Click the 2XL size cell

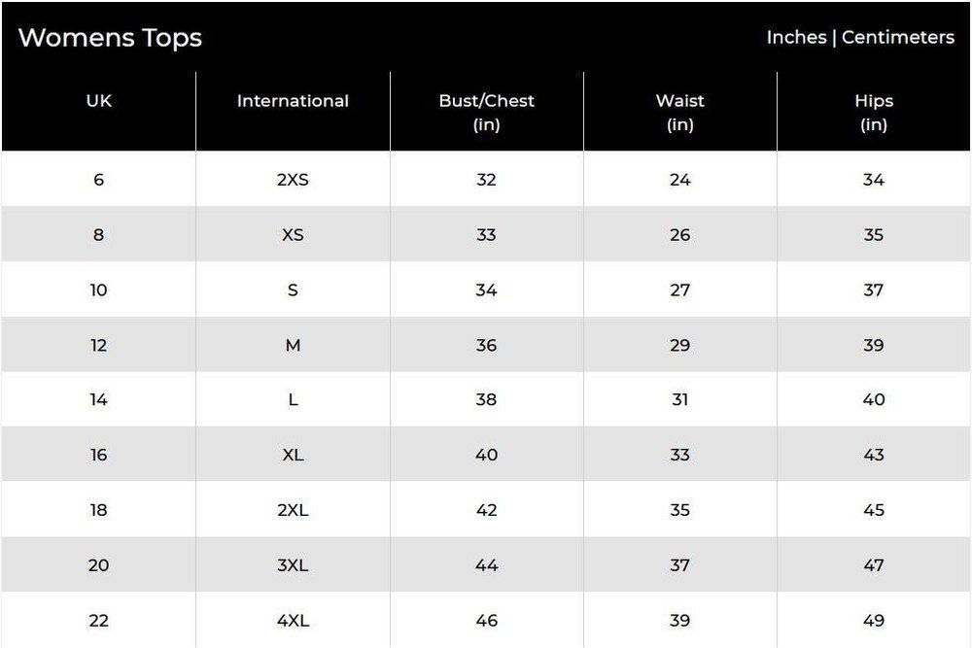293,511
